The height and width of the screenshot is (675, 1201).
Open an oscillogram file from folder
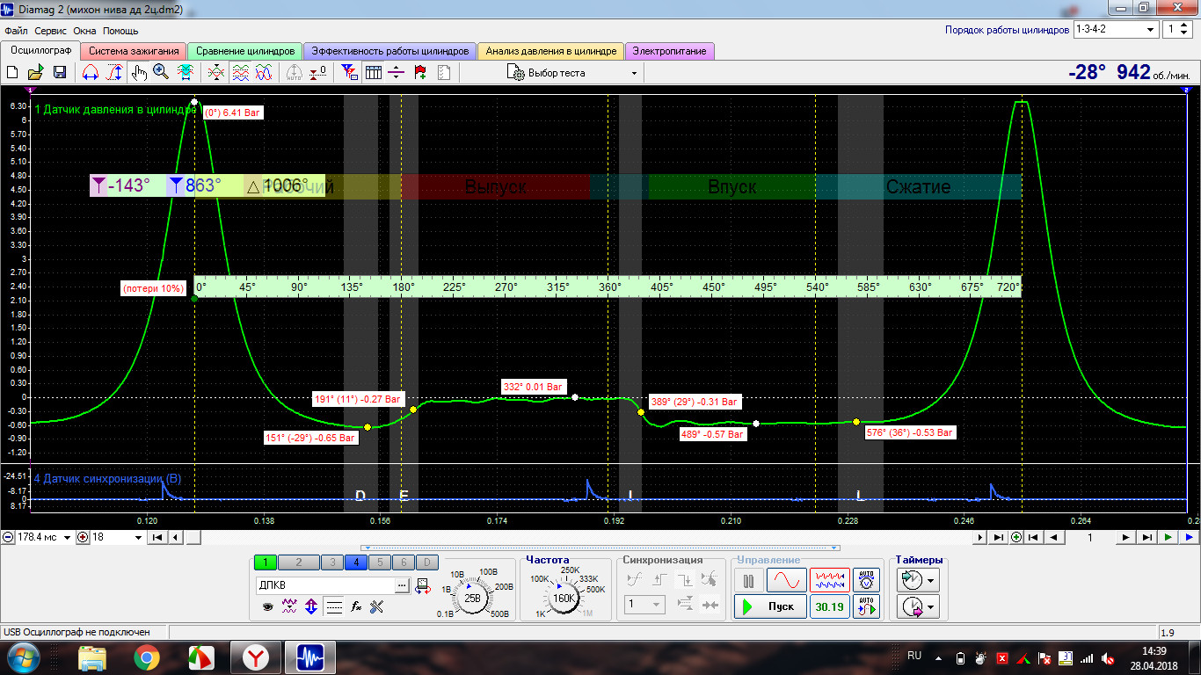click(x=35, y=73)
